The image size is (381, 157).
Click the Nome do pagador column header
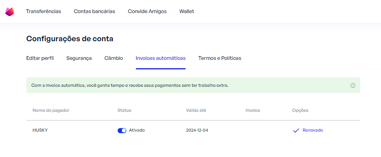51,110
